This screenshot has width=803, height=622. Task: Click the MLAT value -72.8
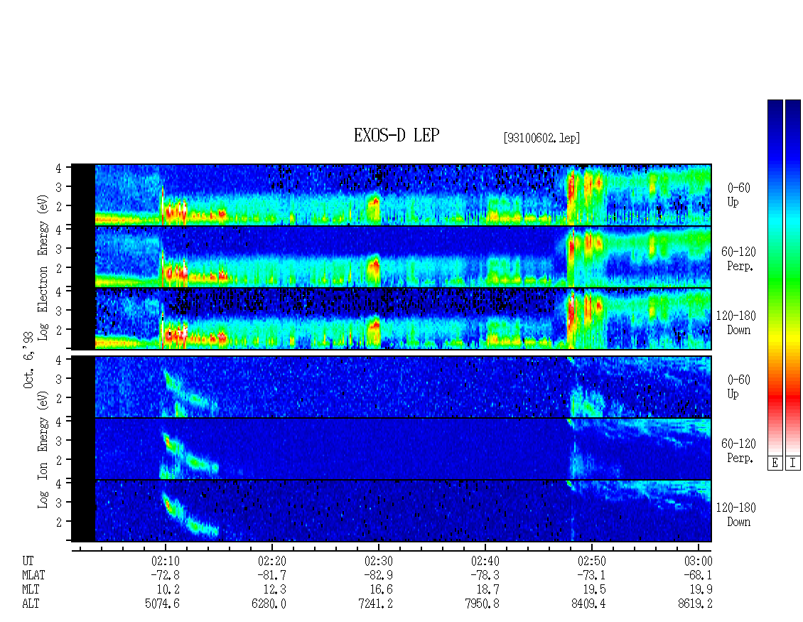tap(165, 575)
